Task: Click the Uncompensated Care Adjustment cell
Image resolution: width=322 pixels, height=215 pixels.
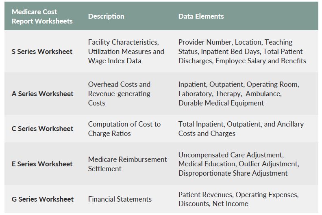Action: (x=239, y=164)
